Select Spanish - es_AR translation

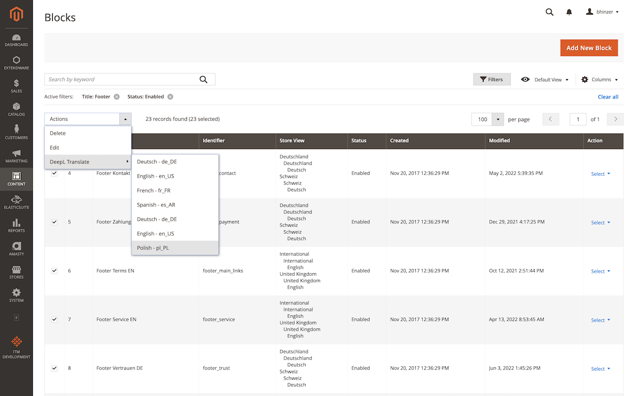click(x=175, y=205)
